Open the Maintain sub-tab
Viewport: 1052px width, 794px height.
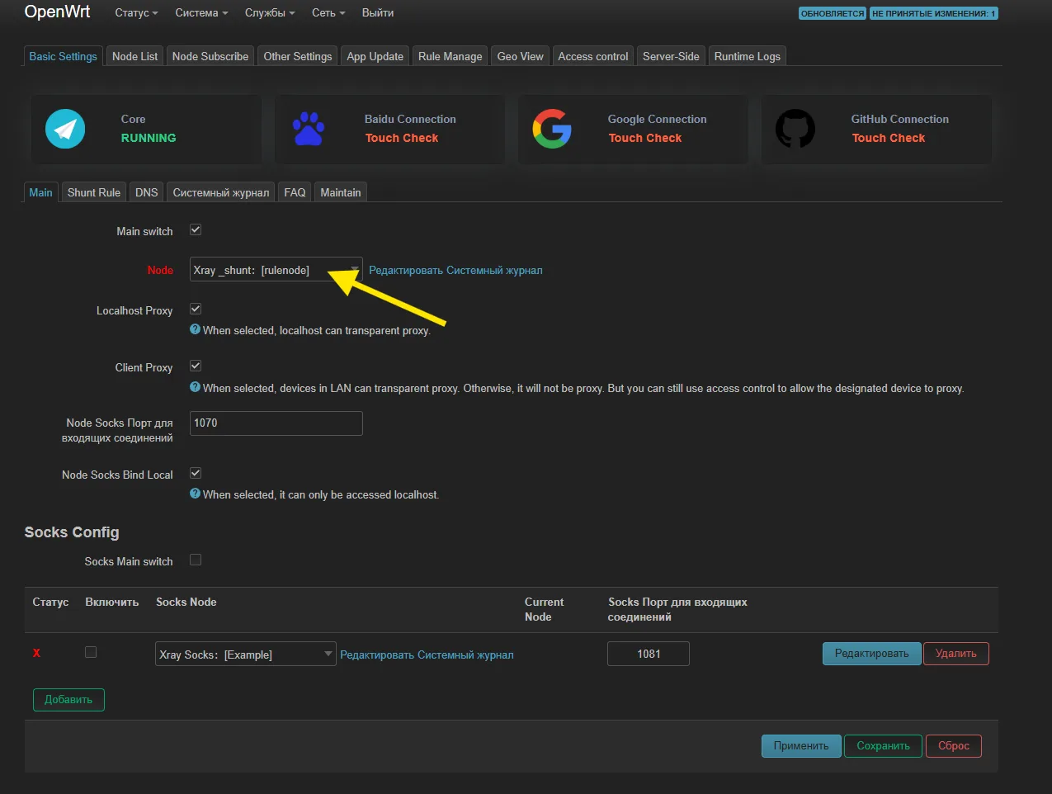[x=341, y=192]
